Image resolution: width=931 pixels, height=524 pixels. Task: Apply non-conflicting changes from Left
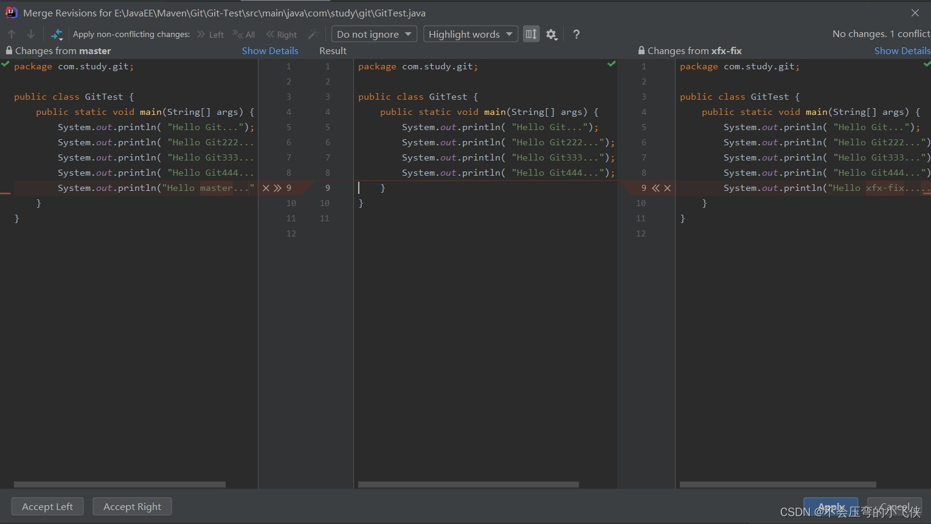(210, 35)
